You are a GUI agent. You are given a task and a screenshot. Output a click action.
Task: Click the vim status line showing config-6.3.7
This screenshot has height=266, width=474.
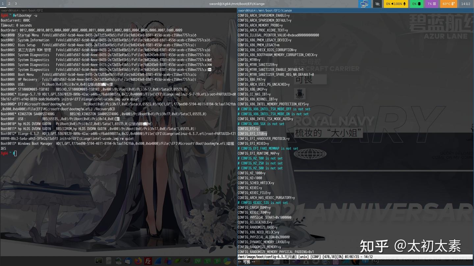[260, 257]
